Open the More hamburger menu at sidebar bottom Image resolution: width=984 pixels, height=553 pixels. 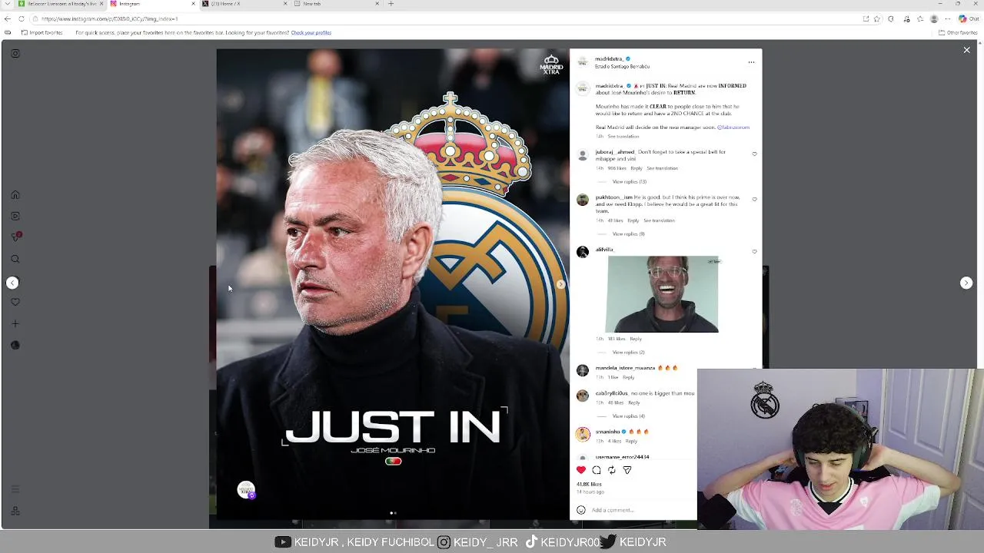15,489
